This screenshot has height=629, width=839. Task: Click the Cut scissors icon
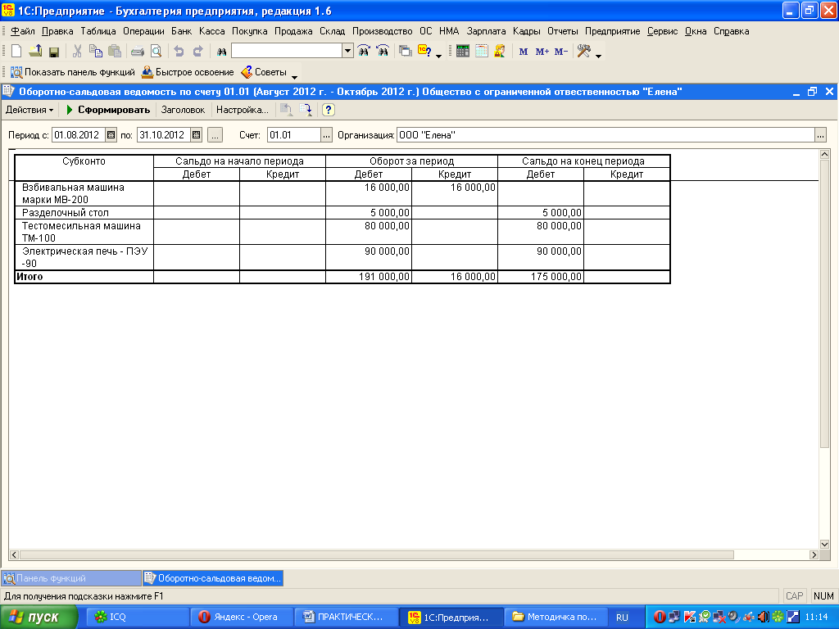pyautogui.click(x=77, y=52)
